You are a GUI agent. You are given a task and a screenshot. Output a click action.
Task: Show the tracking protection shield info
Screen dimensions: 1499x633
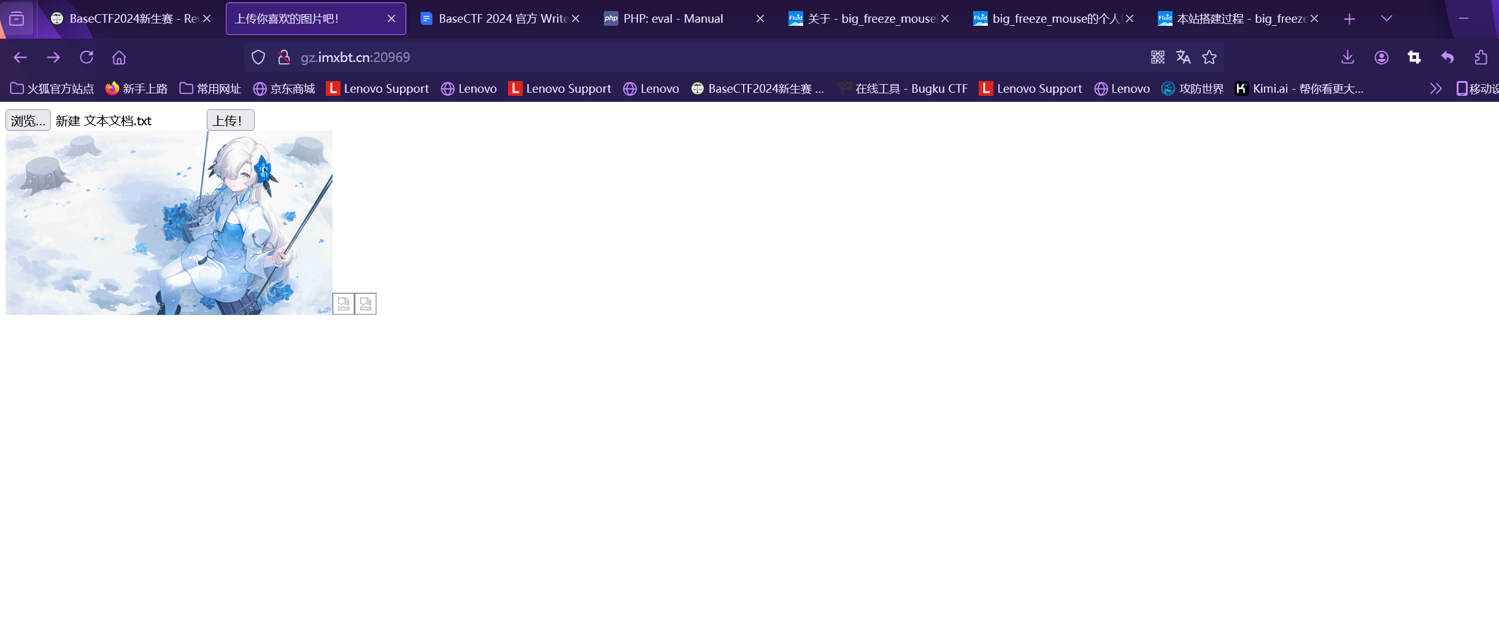point(258,57)
